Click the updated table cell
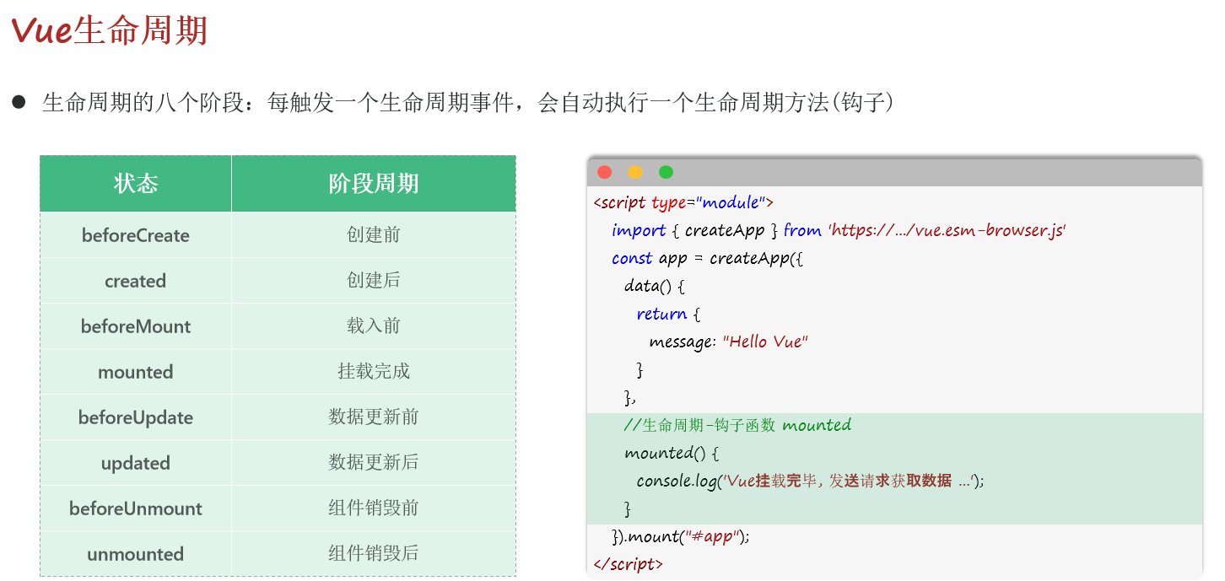 tap(136, 463)
